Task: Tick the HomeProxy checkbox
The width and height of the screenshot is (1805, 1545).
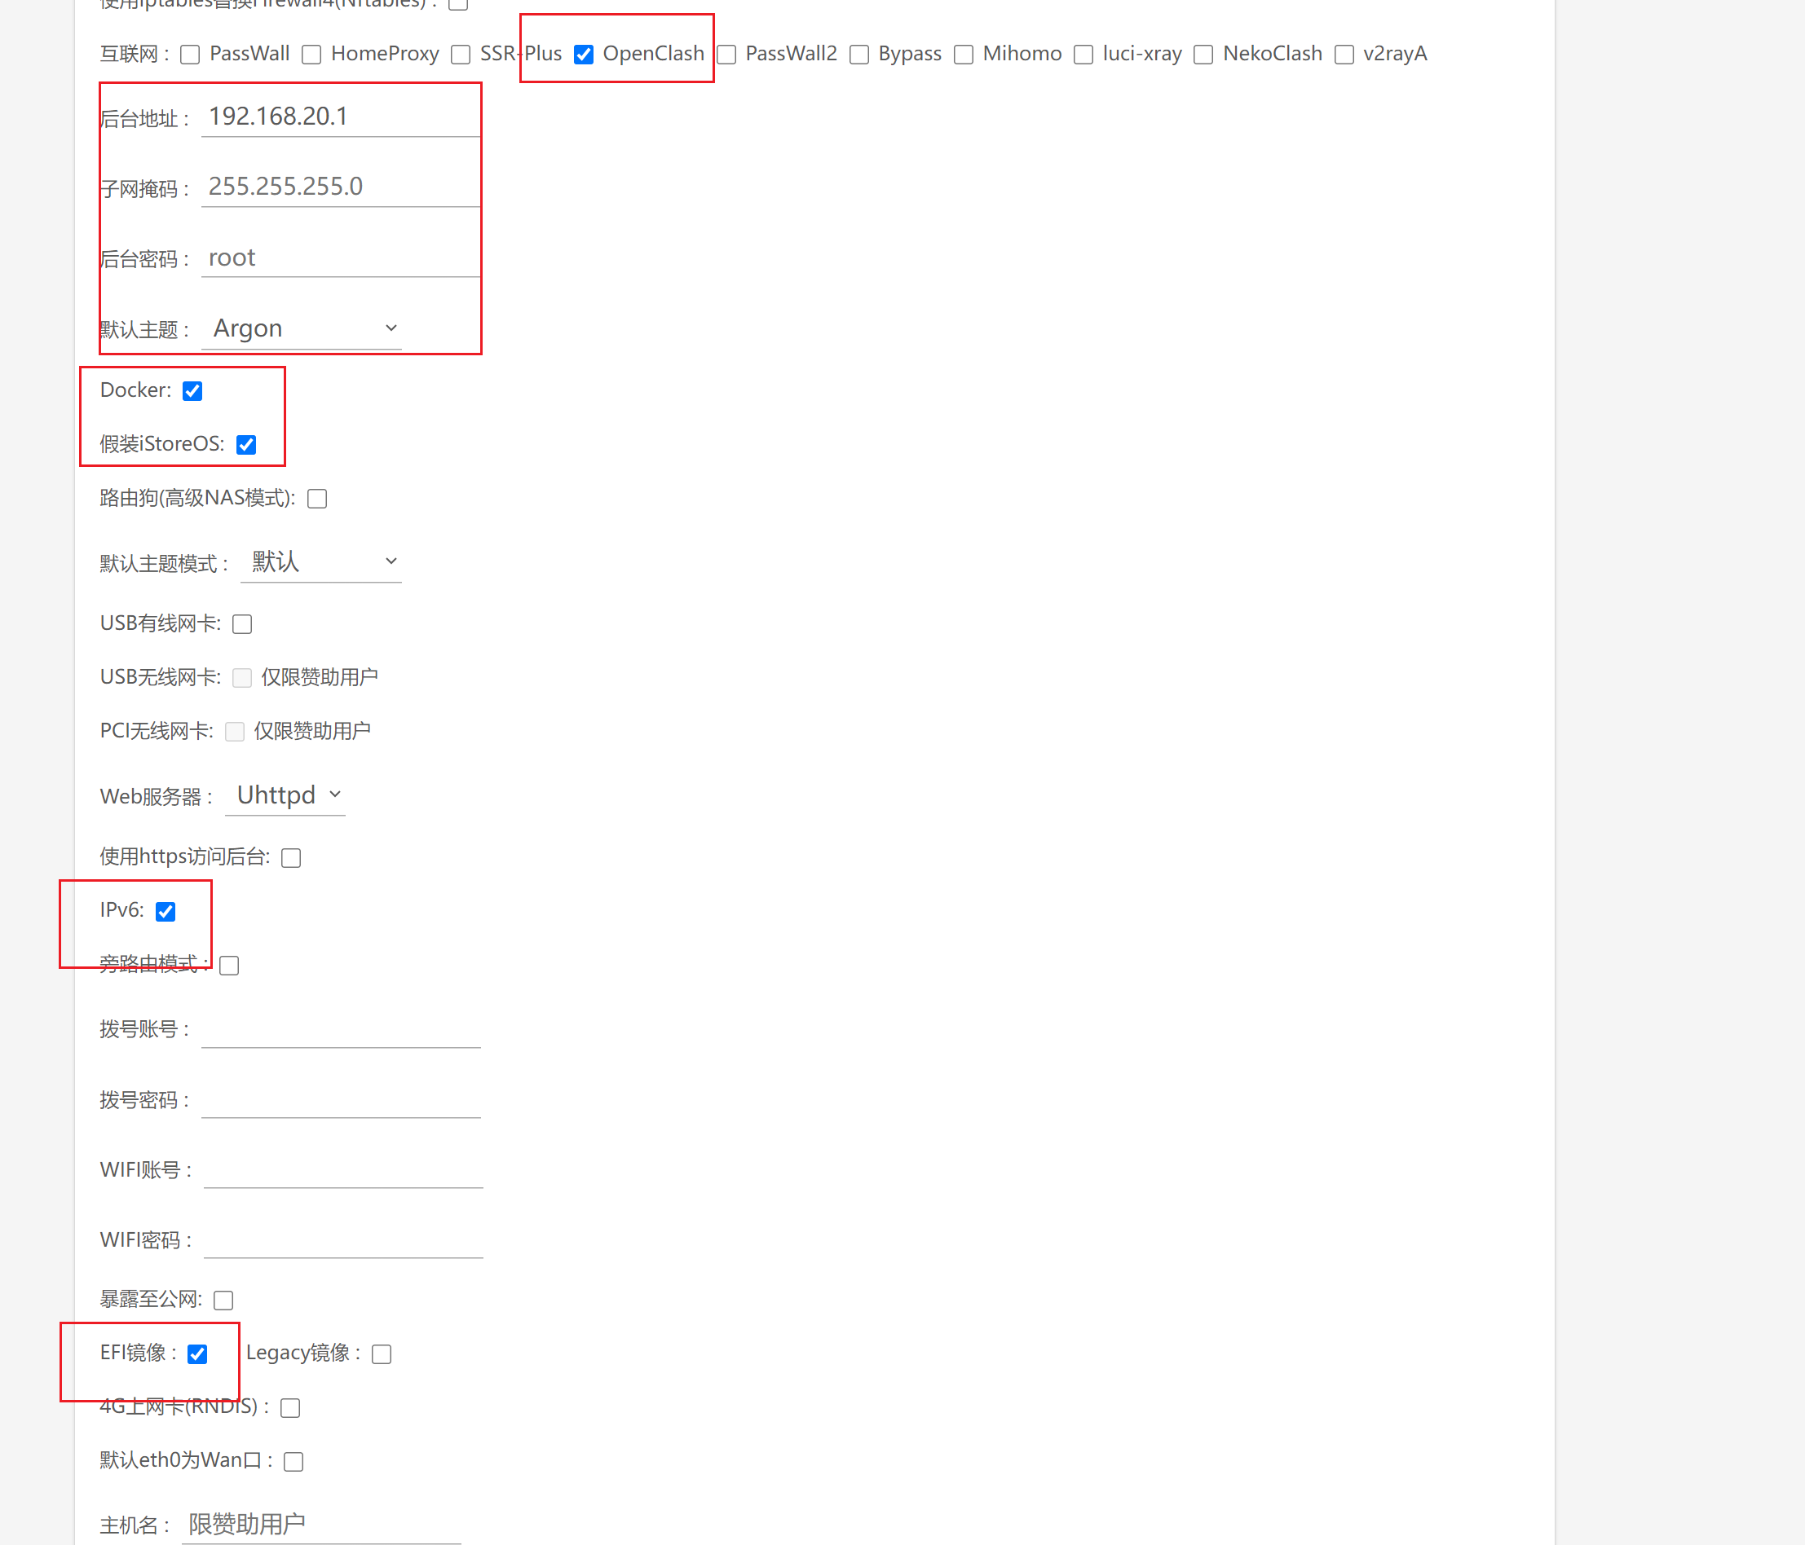Action: (311, 55)
